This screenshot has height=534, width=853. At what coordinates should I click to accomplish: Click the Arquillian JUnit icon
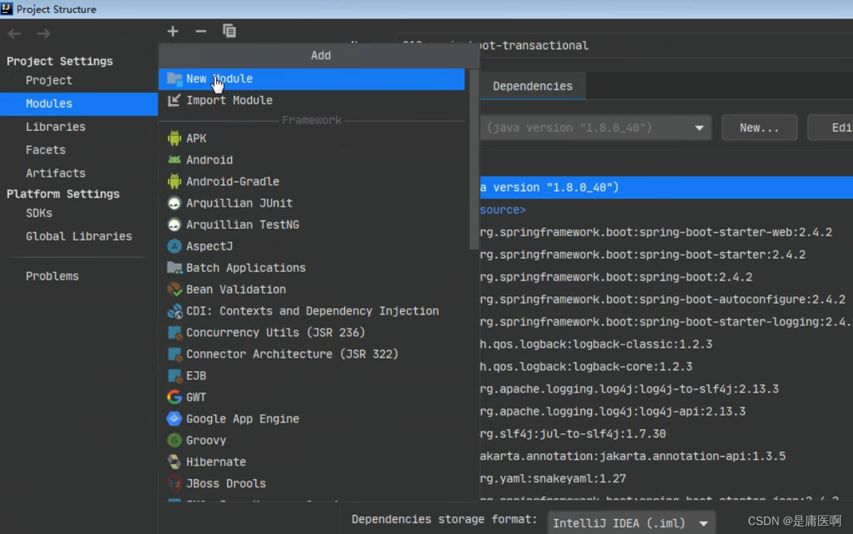tap(174, 203)
